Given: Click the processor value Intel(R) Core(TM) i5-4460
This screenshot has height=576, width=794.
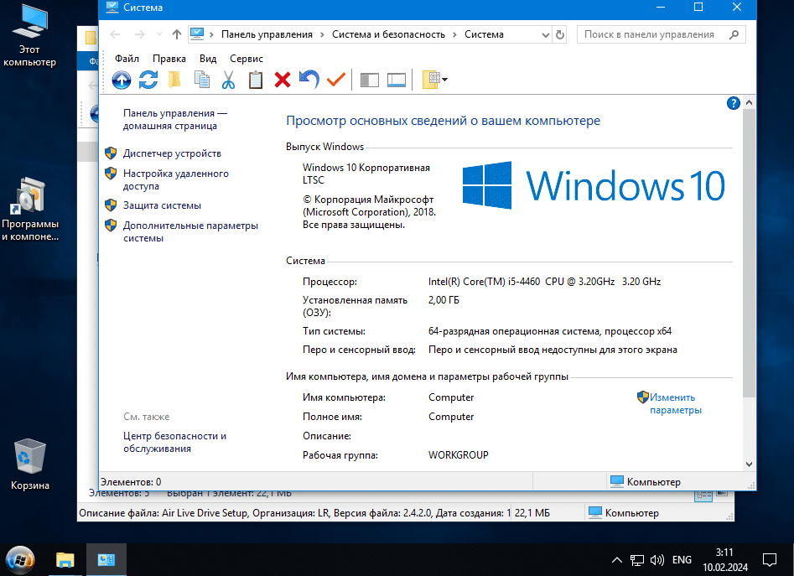Looking at the screenshot, I should (x=544, y=282).
